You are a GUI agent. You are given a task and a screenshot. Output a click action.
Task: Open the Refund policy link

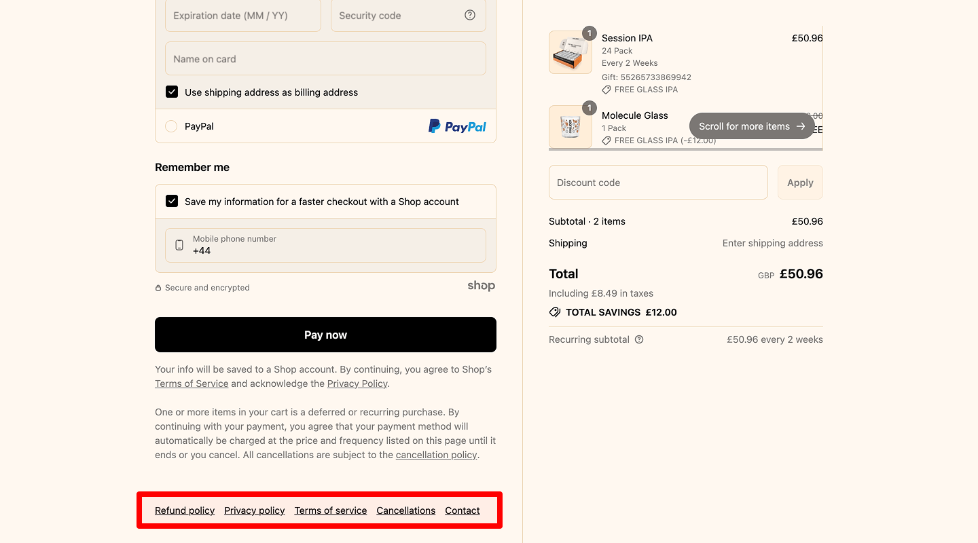point(185,510)
